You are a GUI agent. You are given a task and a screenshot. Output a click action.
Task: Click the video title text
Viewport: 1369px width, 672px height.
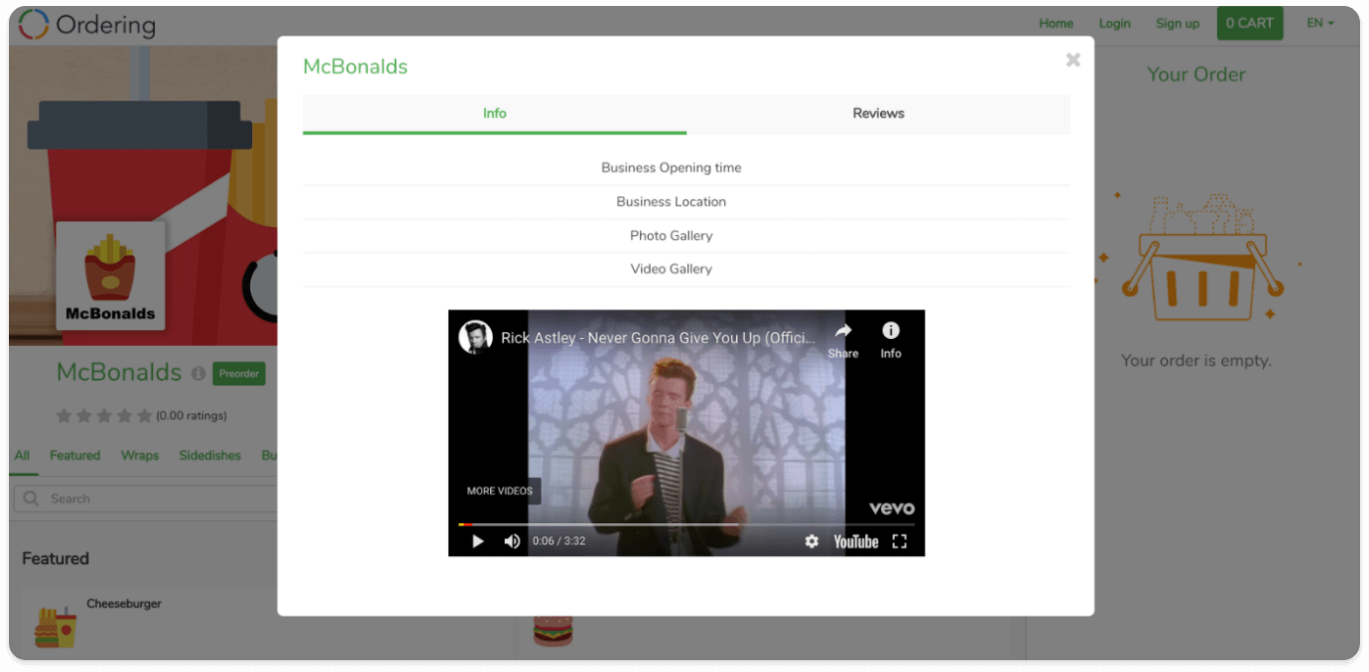click(x=658, y=338)
